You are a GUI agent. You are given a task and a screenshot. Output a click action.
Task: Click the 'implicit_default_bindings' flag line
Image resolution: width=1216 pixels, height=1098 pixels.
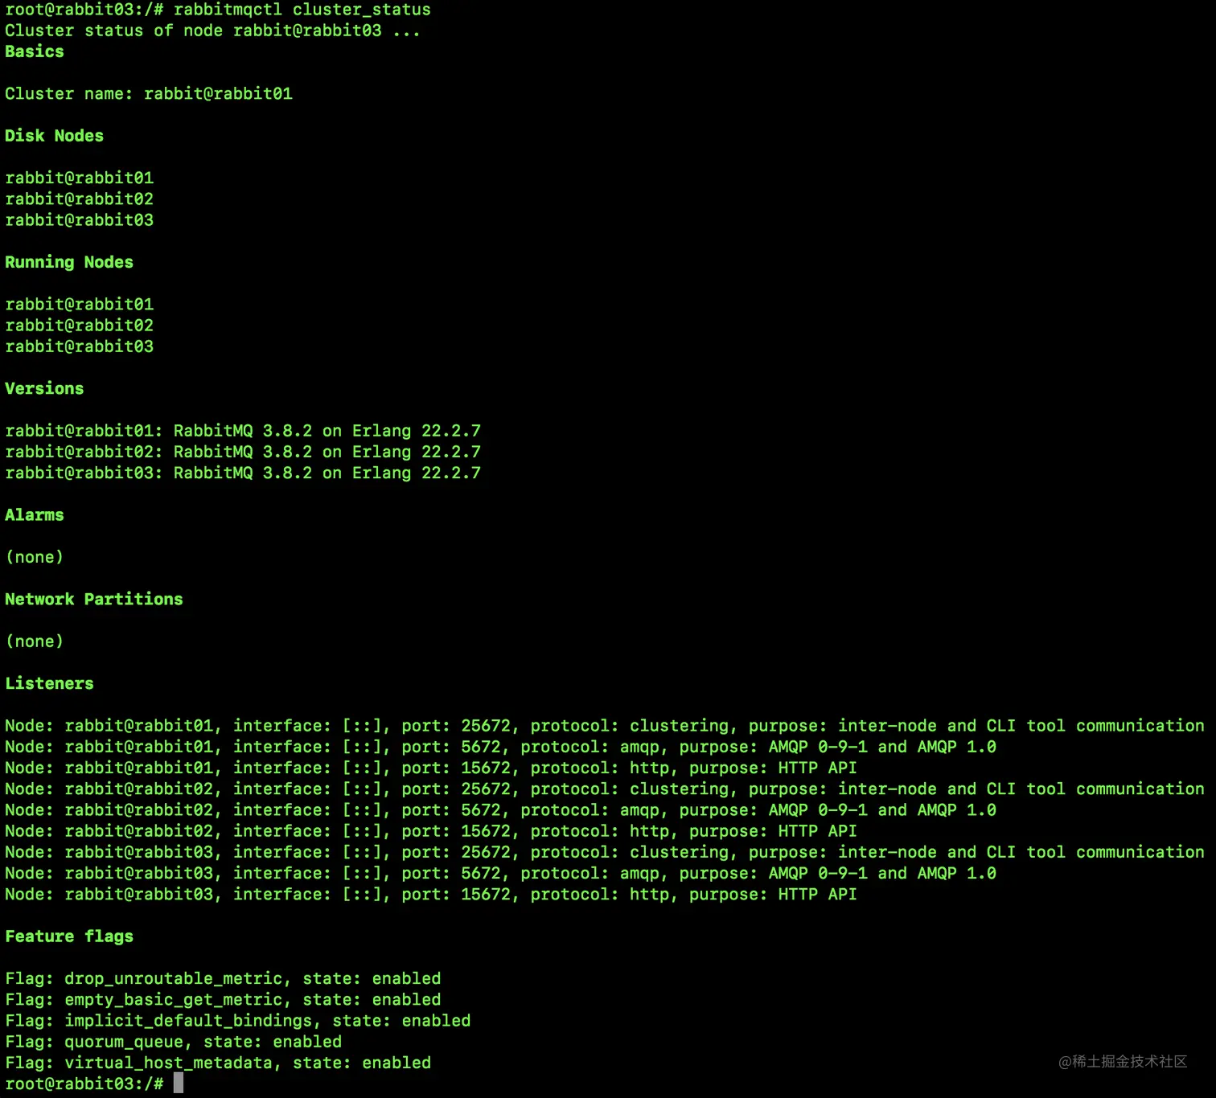tap(238, 1021)
